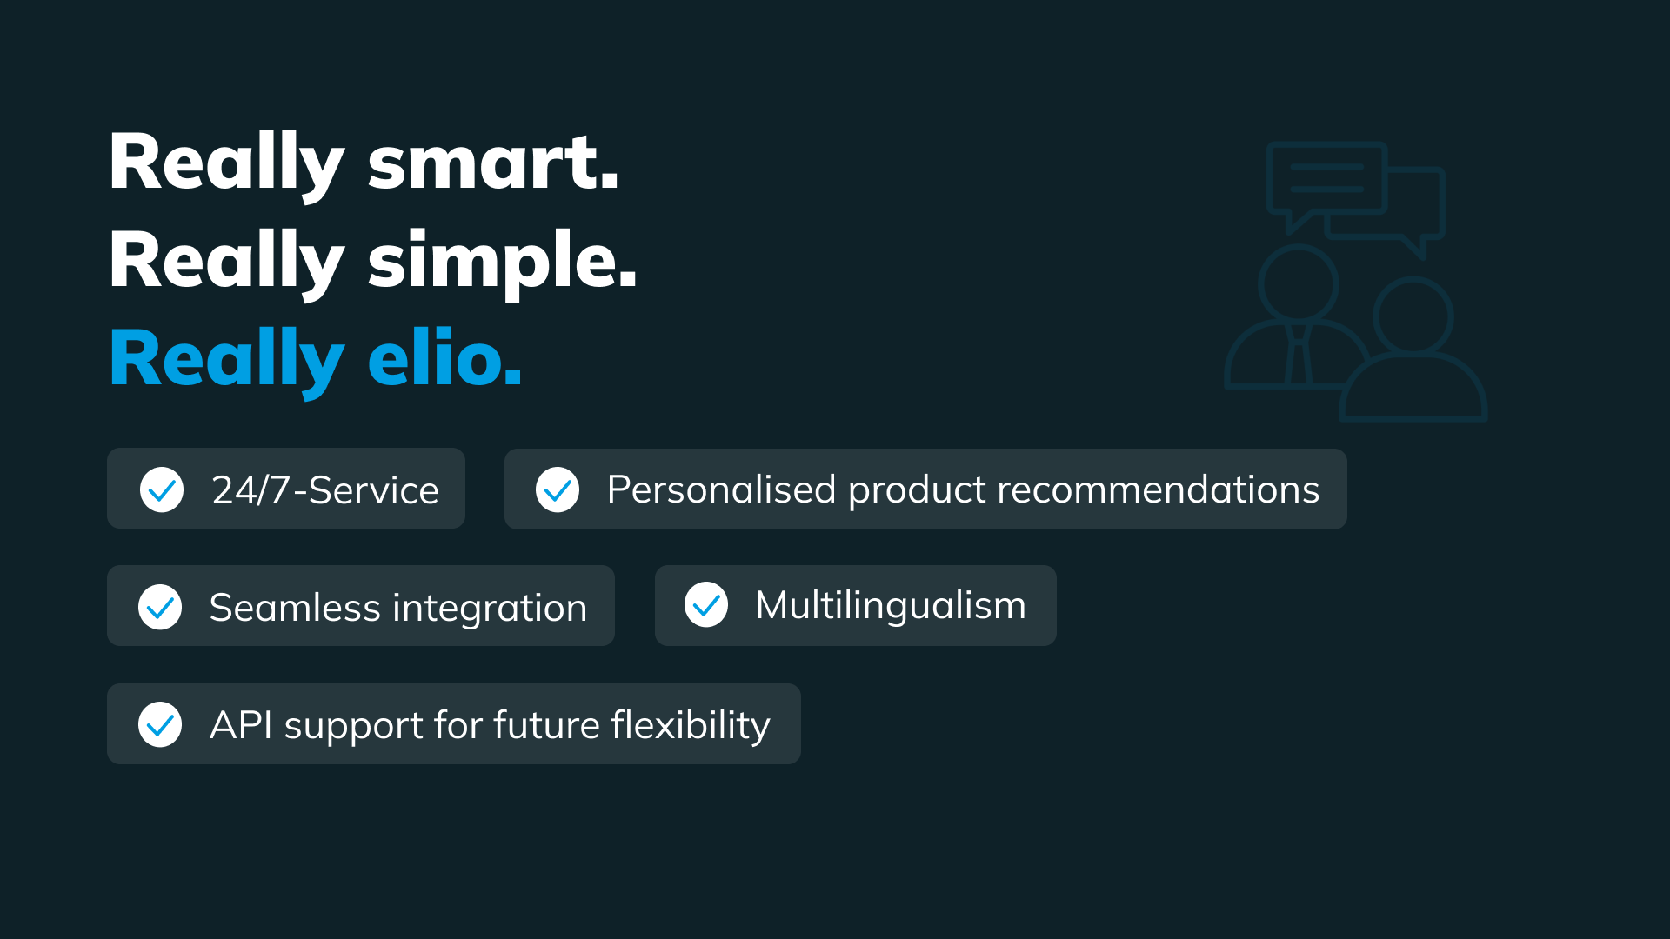Select the Personalised product recommendations pill

925,489
